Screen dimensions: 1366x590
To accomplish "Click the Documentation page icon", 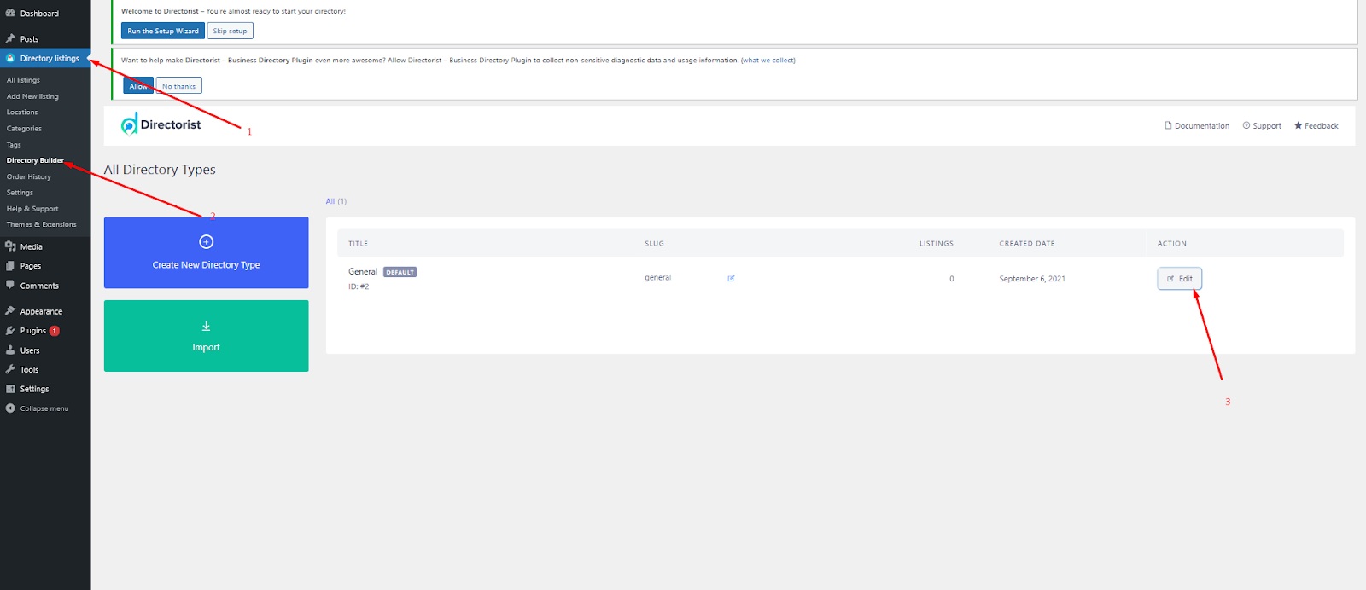I will (1168, 125).
